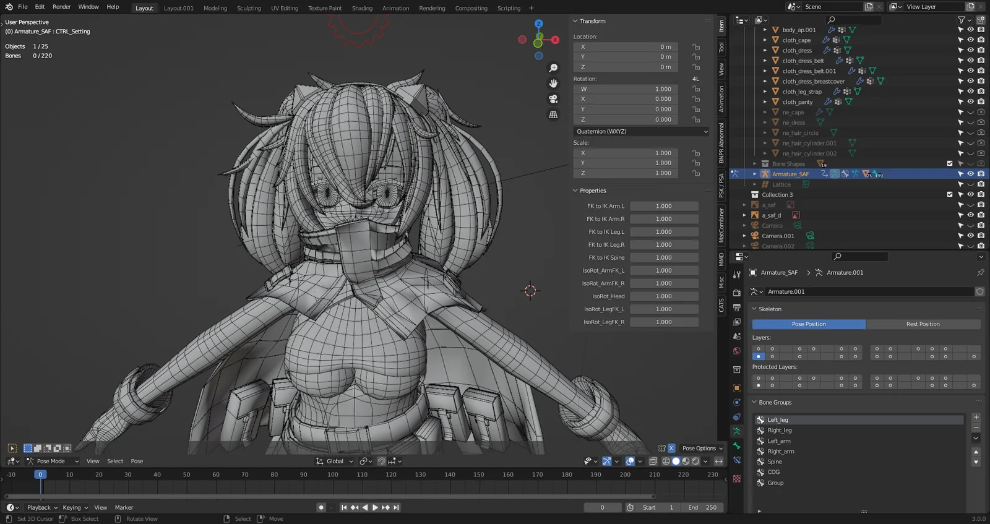Remove bone group with minus button
Image resolution: width=990 pixels, height=524 pixels.
tap(976, 427)
